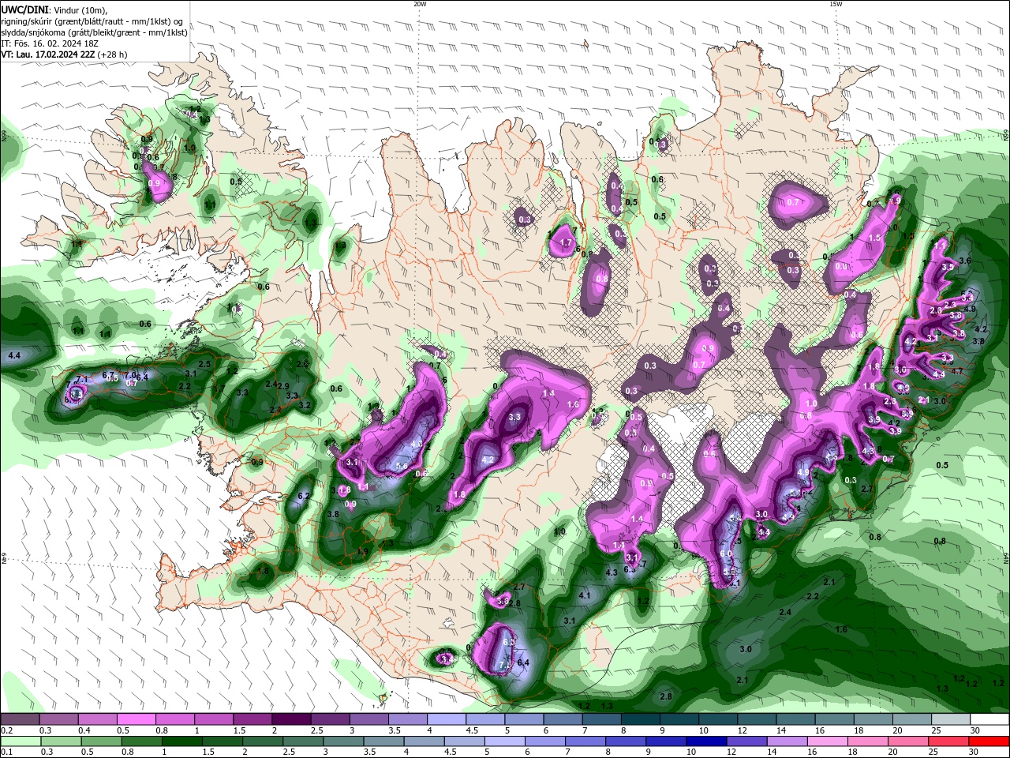The height and width of the screenshot is (758, 1010).
Task: Click the darkest purple 2 snow legend swatch
Action: pos(291,719)
